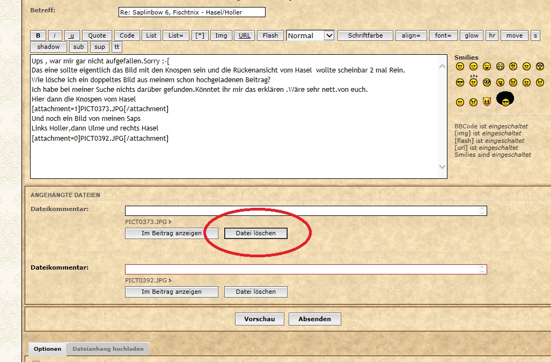Insert the afro-hair sunglasses smiley
Screen dimensions: 551x362
pyautogui.click(x=504, y=99)
